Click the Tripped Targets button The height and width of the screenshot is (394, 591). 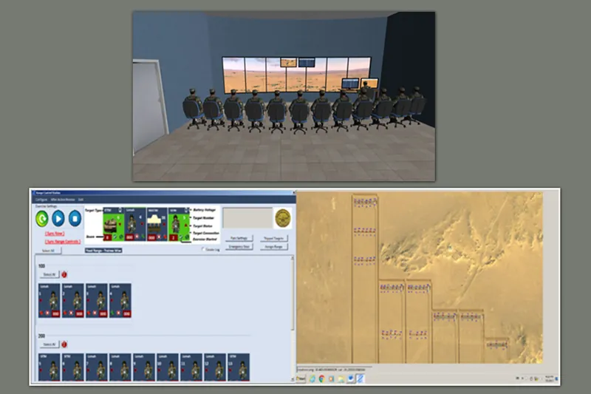pos(273,238)
